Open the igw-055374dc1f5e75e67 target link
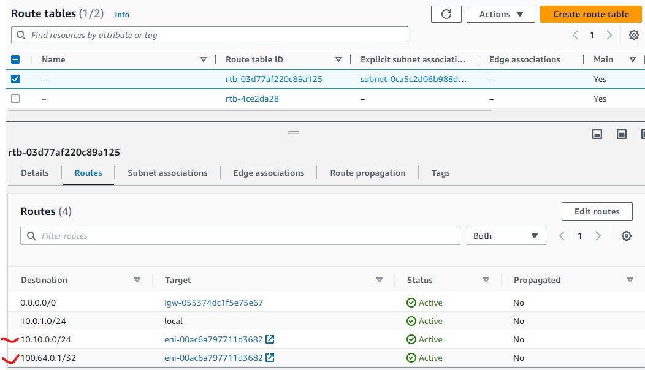645x370 pixels. (213, 303)
